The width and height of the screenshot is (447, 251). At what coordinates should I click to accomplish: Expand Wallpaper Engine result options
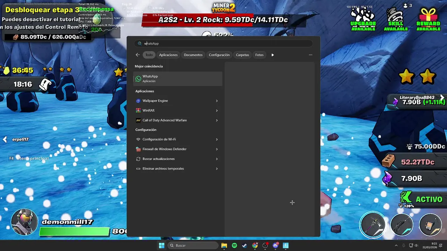click(x=217, y=101)
